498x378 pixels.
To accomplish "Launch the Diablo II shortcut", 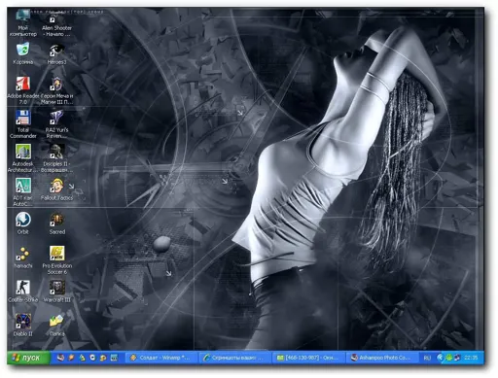I will 22,326.
